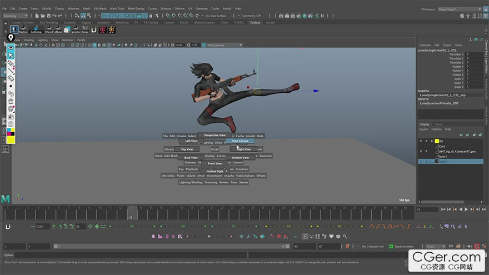Screen dimensions: 489x275
Task: Open the sRGB gamma dropdown
Action: pyautogui.click(x=224, y=45)
